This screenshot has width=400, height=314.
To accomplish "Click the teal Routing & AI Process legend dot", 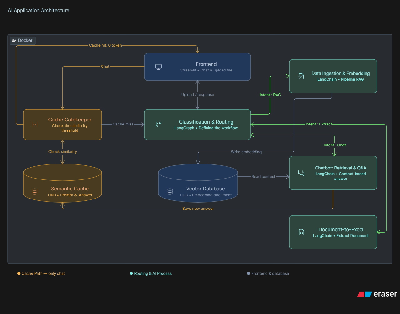I will click(132, 274).
